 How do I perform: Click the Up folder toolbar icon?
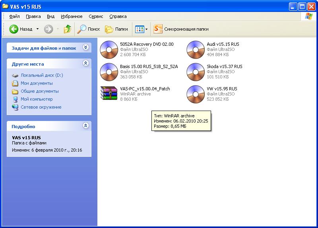pos(68,29)
